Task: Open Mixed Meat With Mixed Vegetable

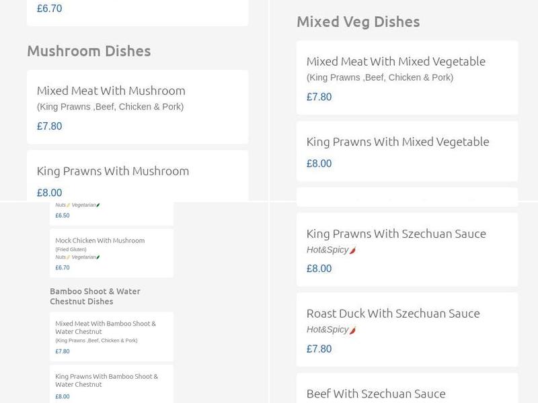Action: tap(395, 61)
